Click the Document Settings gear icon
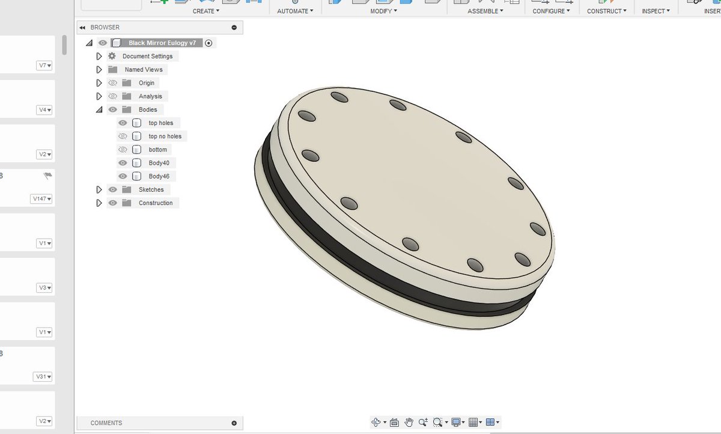721x434 pixels. 112,56
